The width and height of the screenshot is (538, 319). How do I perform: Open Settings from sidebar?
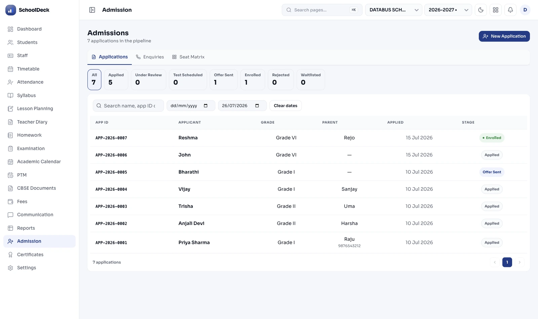tap(39, 268)
